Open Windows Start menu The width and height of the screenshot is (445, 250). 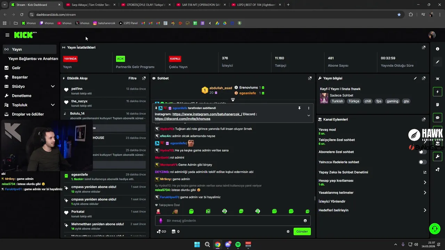(x=197, y=244)
